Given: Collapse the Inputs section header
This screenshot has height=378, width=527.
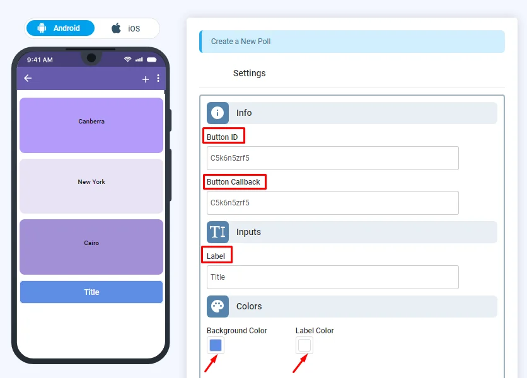Looking at the screenshot, I should [352, 232].
